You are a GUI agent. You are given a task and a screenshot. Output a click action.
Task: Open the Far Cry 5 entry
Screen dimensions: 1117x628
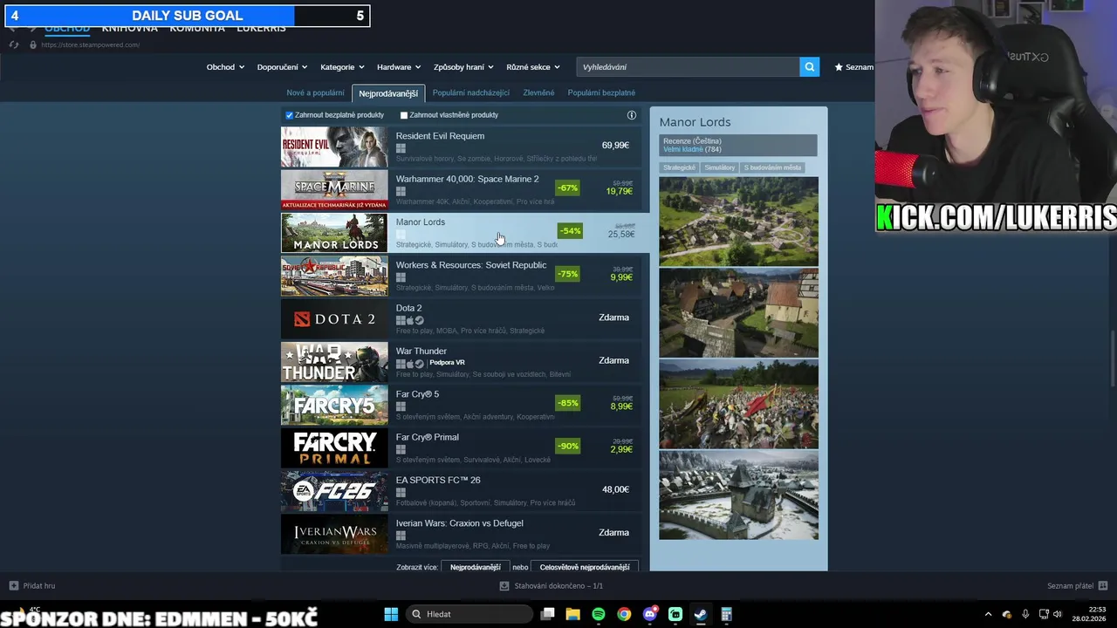461,405
